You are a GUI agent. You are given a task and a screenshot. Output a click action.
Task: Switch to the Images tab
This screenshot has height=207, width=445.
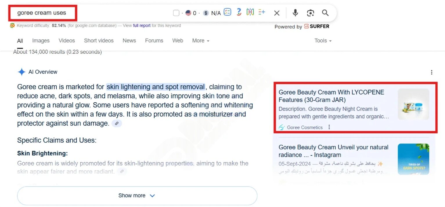coord(41,41)
